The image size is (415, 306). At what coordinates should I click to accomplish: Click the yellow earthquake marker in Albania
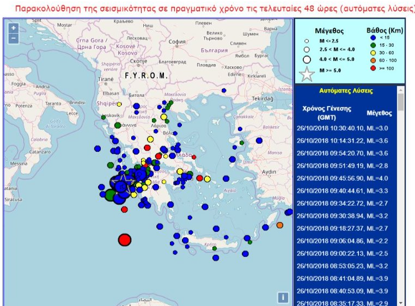click(x=119, y=105)
